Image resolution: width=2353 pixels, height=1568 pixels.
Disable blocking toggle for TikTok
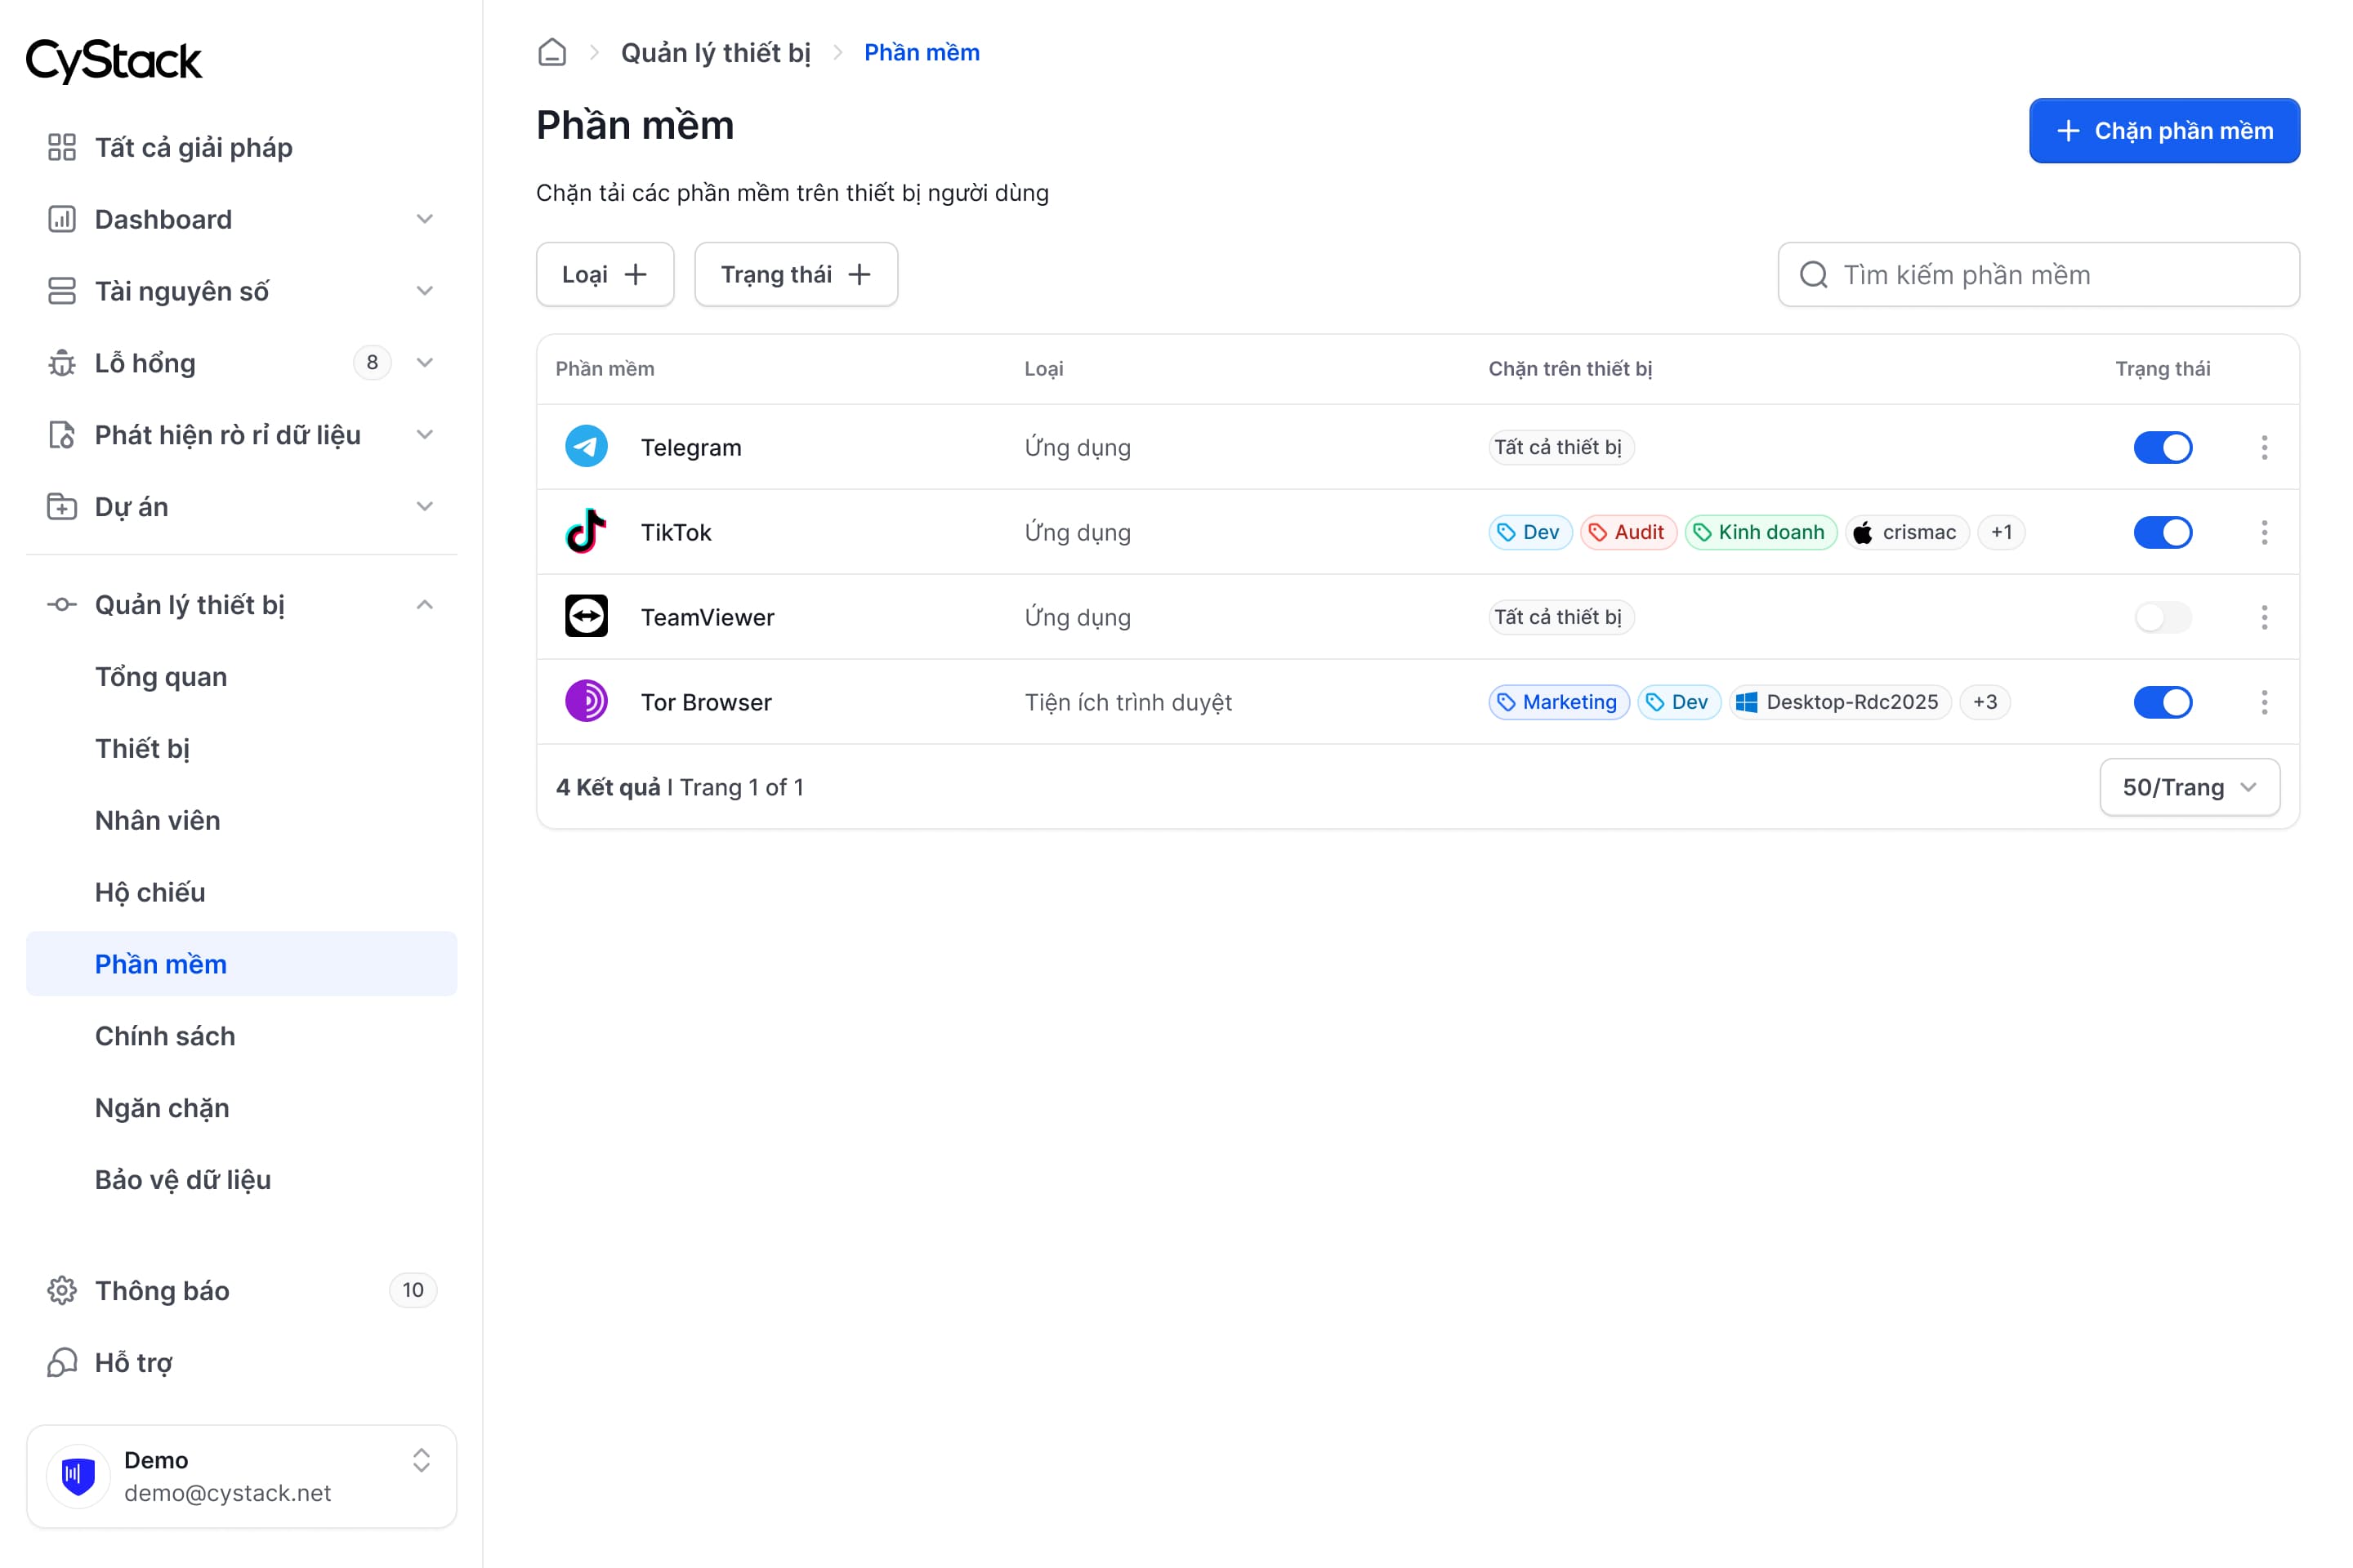tap(2163, 532)
